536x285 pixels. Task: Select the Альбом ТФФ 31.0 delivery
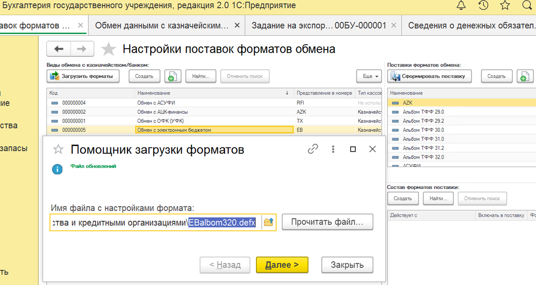pyautogui.click(x=461, y=139)
